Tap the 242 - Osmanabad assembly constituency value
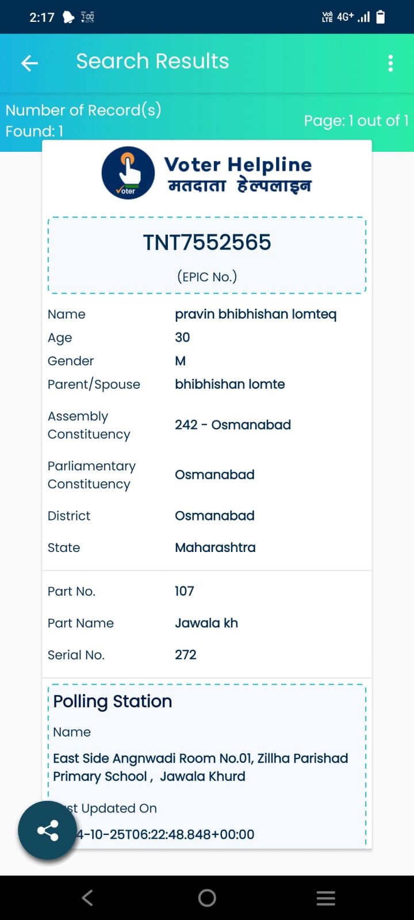414x920 pixels. [x=233, y=425]
